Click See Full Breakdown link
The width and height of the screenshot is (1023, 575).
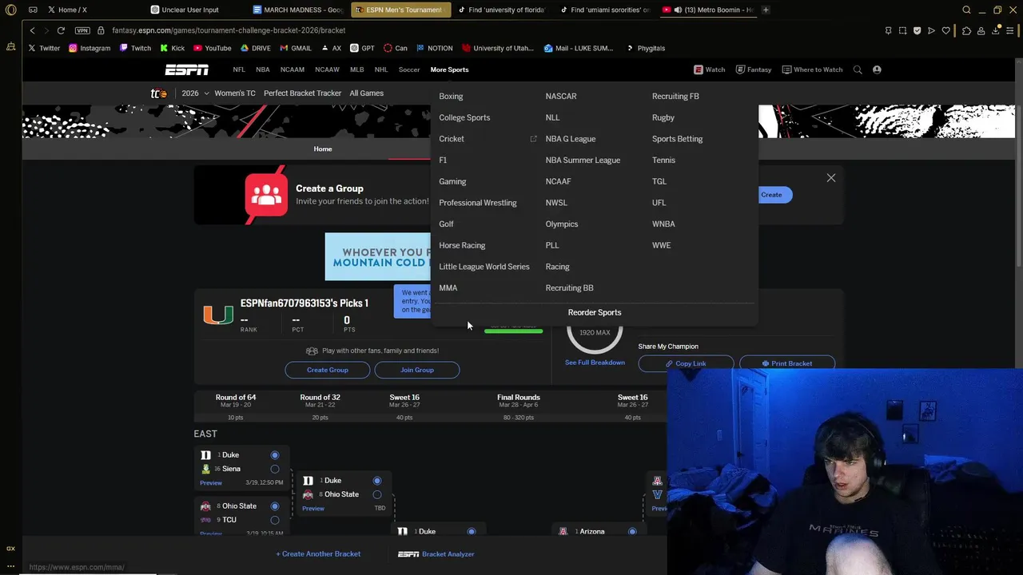pyautogui.click(x=595, y=363)
